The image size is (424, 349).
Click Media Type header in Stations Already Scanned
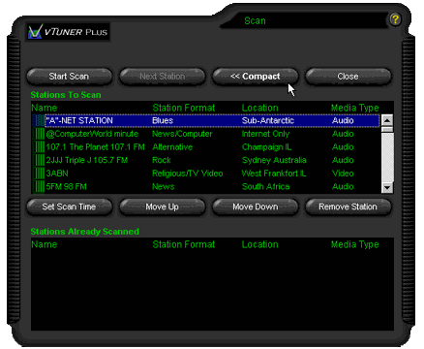[355, 244]
